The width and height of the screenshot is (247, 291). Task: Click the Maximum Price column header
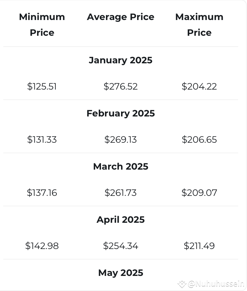(199, 25)
